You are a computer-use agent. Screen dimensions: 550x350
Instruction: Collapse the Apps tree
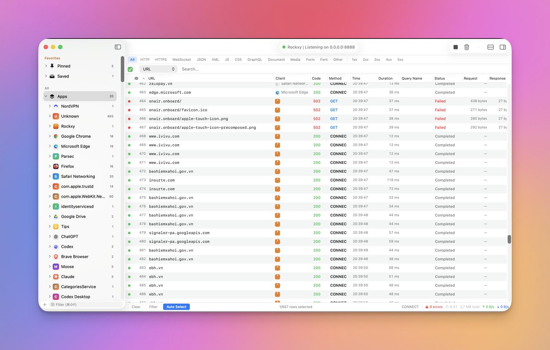[x=46, y=97]
